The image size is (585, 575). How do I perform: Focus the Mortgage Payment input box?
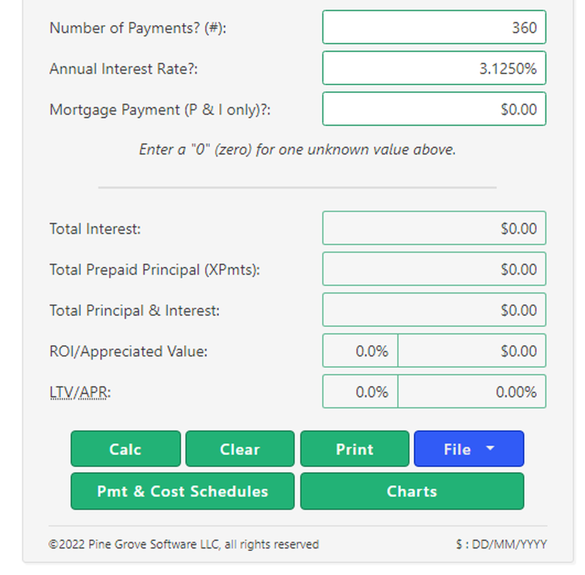point(433,109)
